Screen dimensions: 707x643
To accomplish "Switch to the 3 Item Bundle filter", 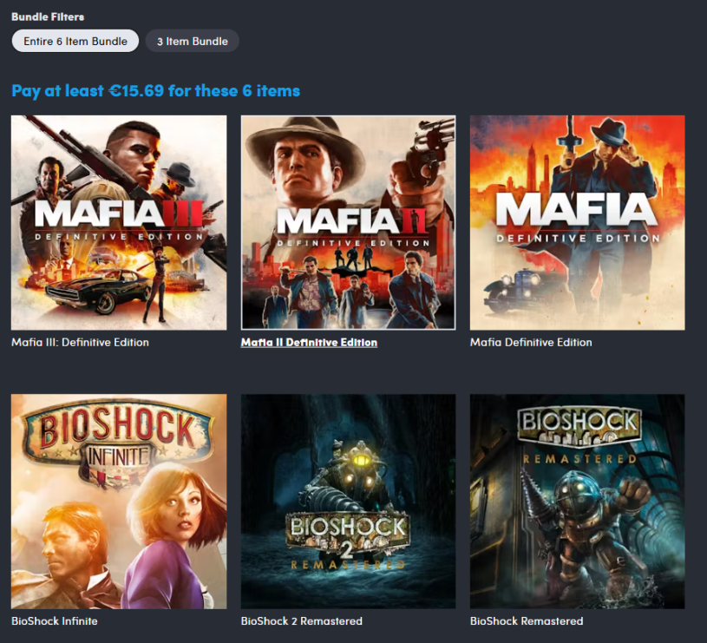I will coord(192,40).
